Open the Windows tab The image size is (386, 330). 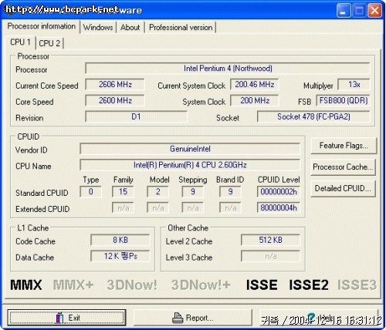coord(98,27)
